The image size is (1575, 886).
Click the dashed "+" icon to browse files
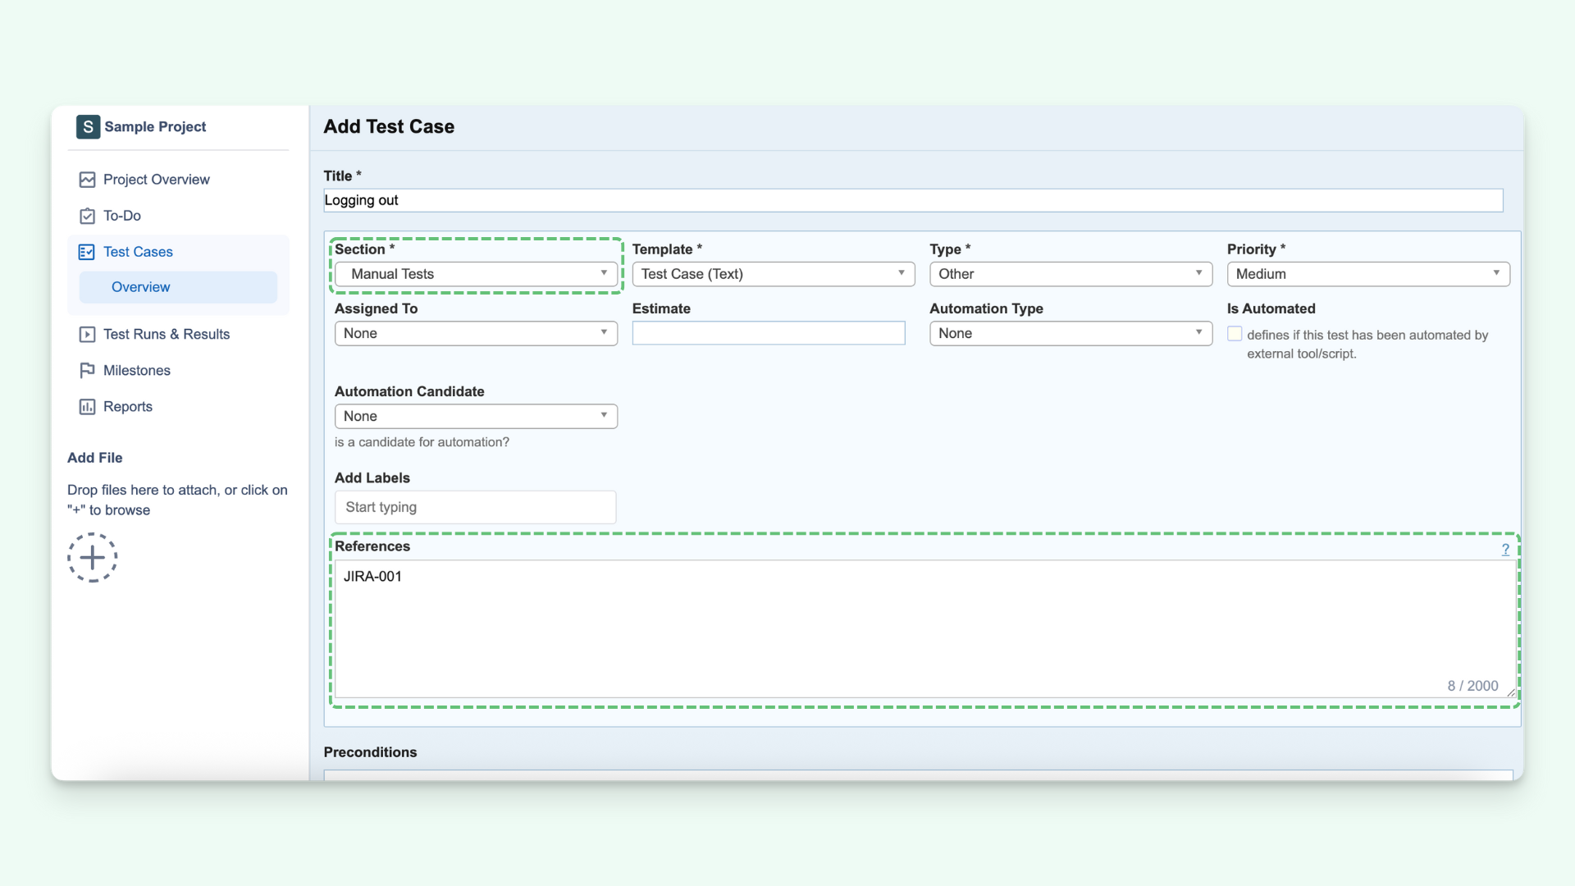point(92,558)
